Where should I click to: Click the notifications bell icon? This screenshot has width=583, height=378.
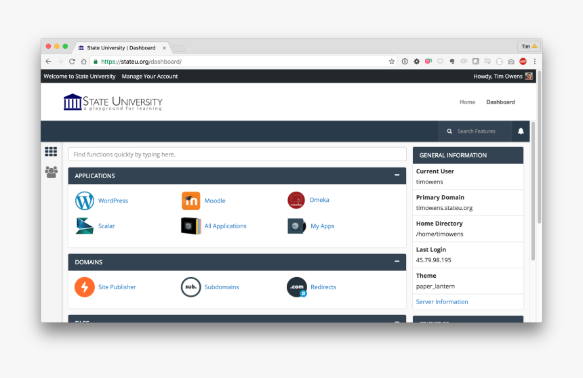[x=521, y=131]
